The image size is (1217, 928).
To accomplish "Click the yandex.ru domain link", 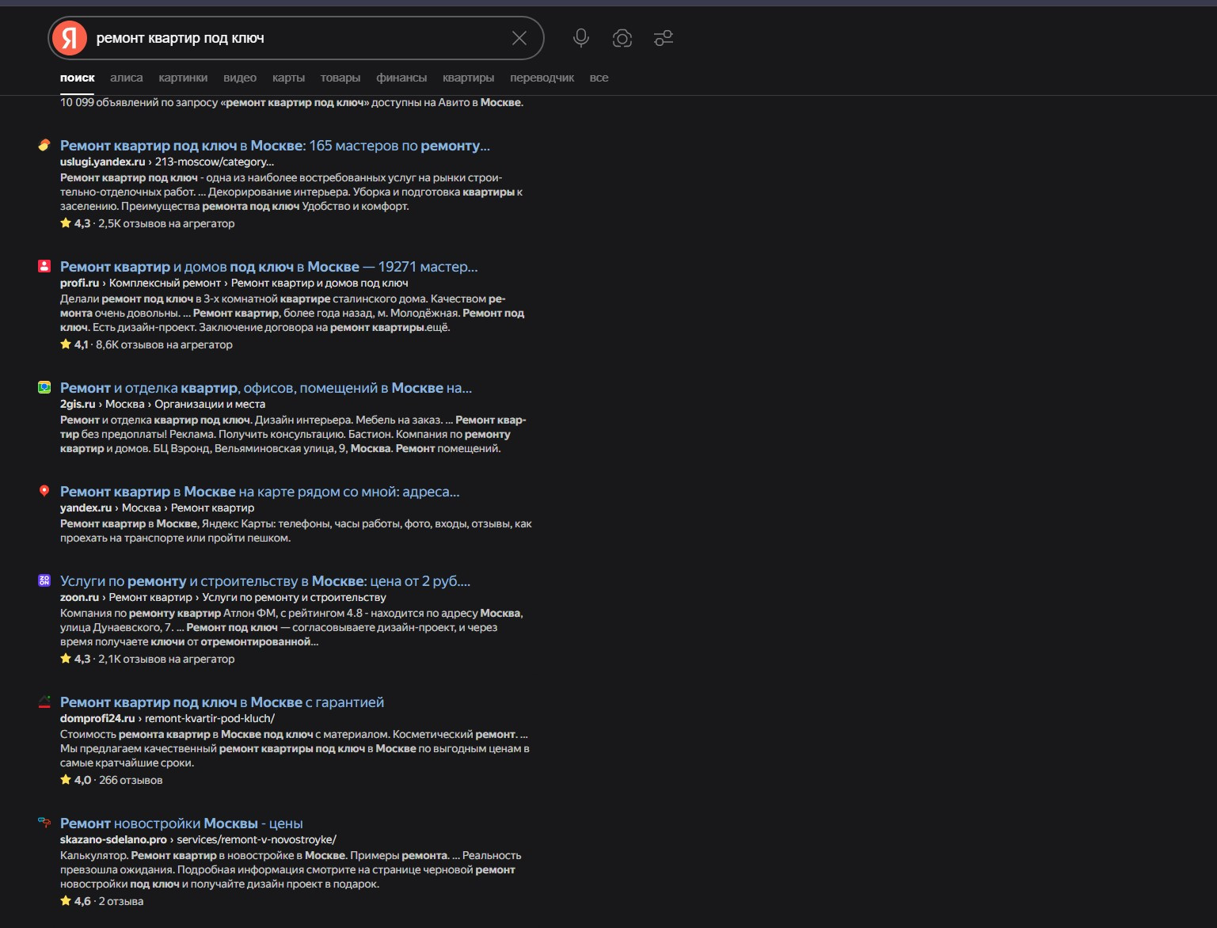I will click(86, 508).
